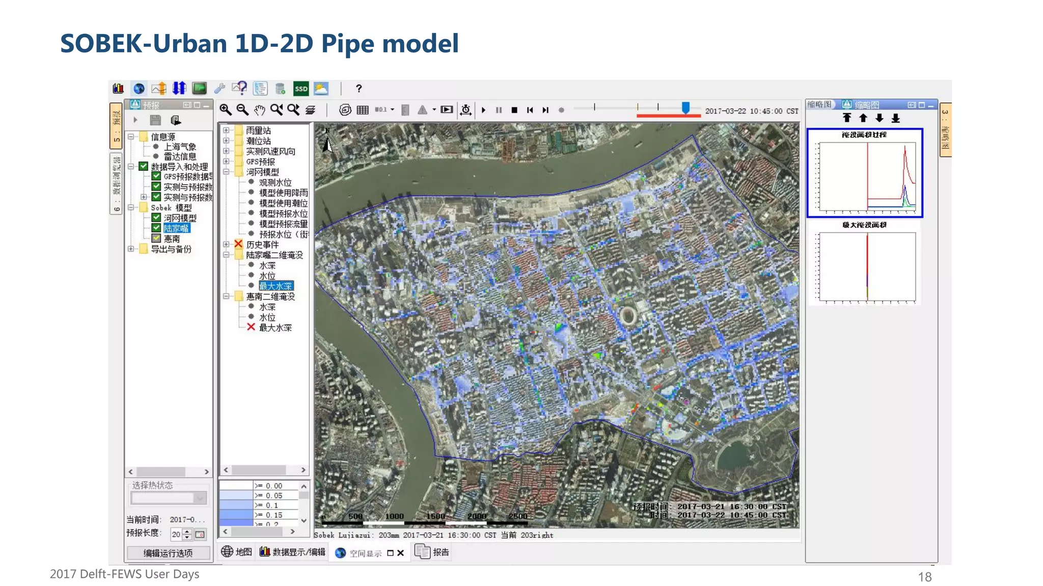Click the database icon in top toolbar
The height and width of the screenshot is (586, 1043).
point(280,89)
